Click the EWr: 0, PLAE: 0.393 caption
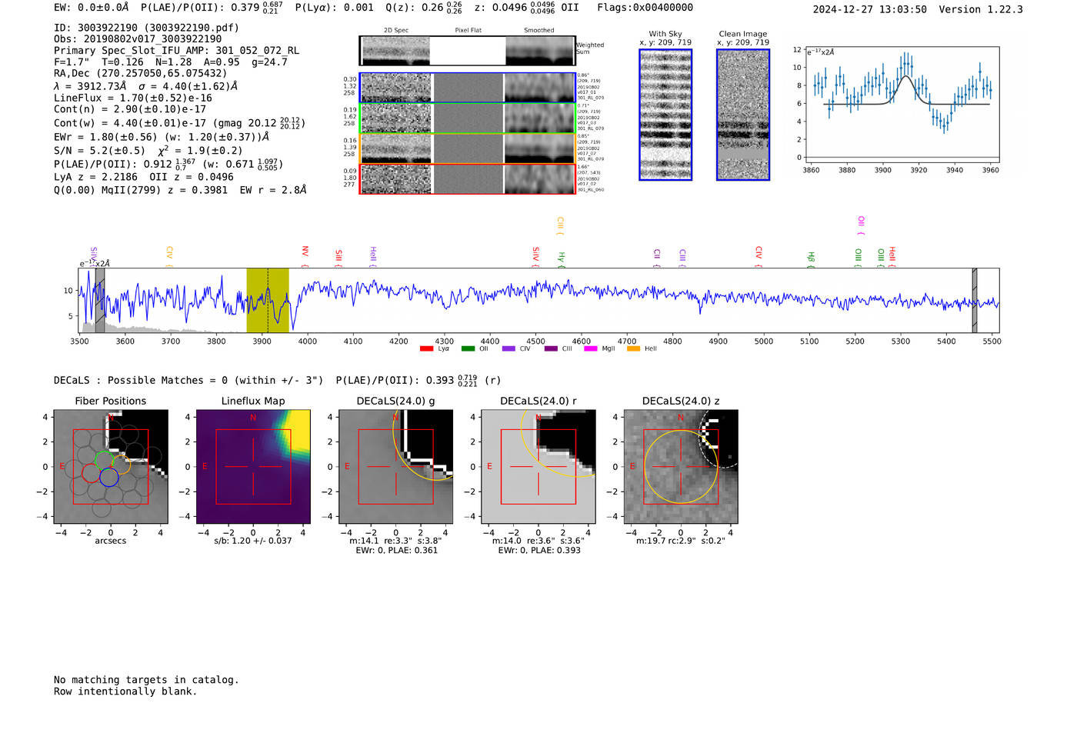 (538, 550)
